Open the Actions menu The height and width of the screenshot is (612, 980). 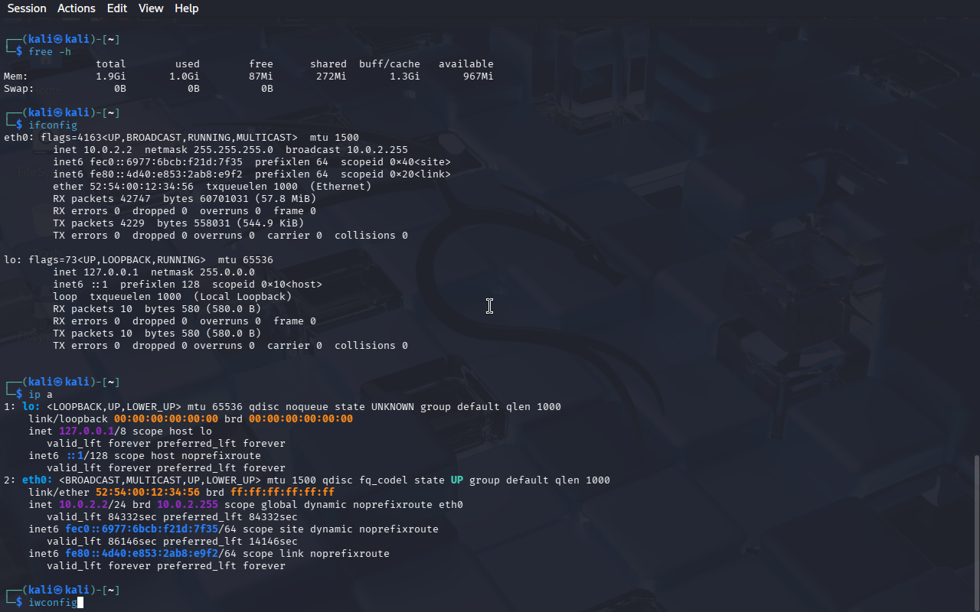(77, 8)
